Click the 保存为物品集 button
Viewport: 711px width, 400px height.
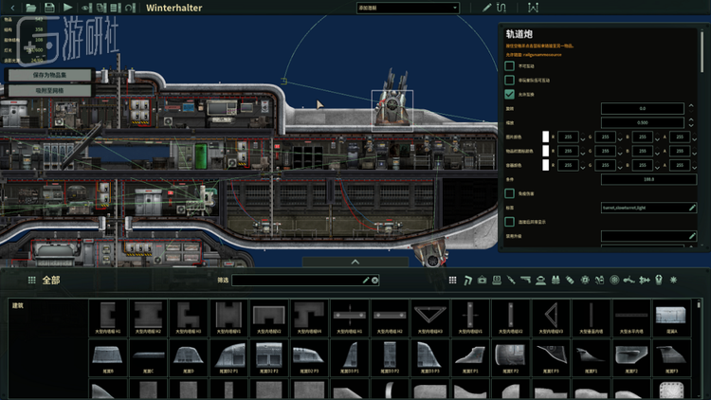click(49, 75)
